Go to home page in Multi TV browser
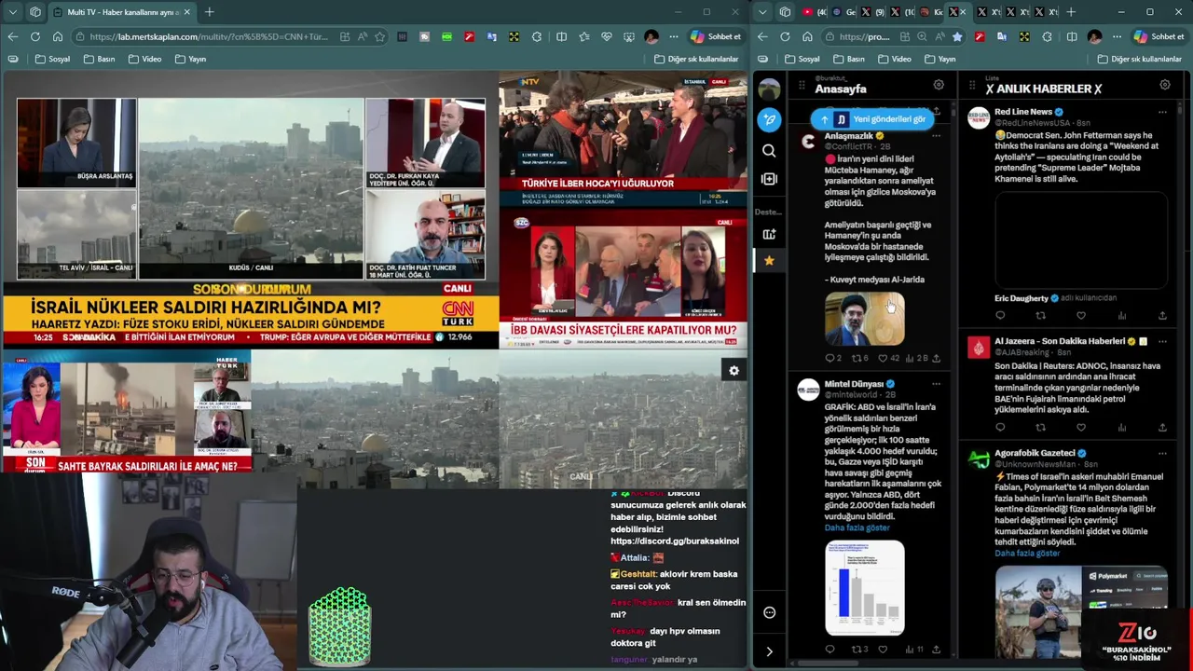 click(57, 36)
